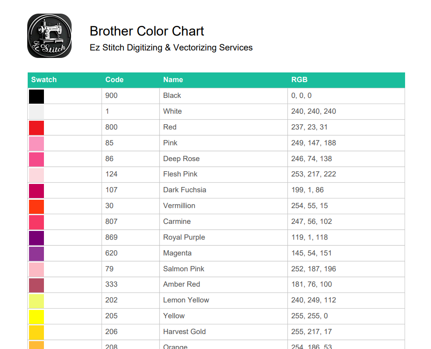Select the Amber Red swatch

tap(36, 285)
